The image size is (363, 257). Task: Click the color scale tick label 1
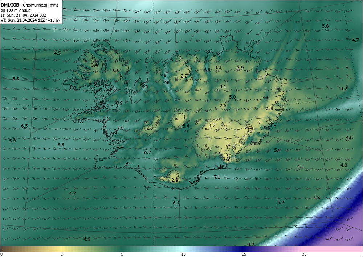(x=62, y=254)
